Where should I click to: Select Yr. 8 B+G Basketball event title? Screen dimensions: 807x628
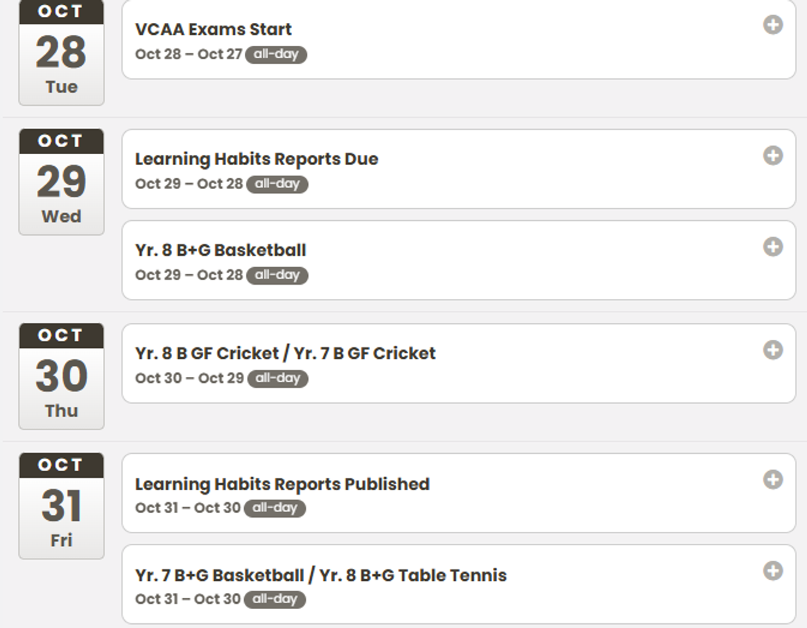pyautogui.click(x=221, y=250)
